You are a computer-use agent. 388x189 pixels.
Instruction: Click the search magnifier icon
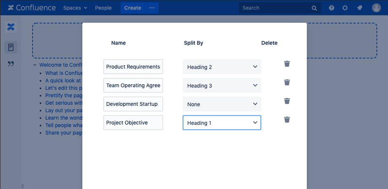(314, 8)
